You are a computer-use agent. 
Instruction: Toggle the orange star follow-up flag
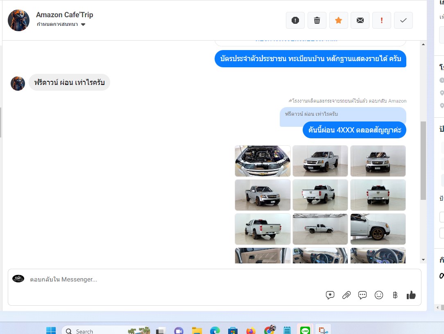coord(338,21)
